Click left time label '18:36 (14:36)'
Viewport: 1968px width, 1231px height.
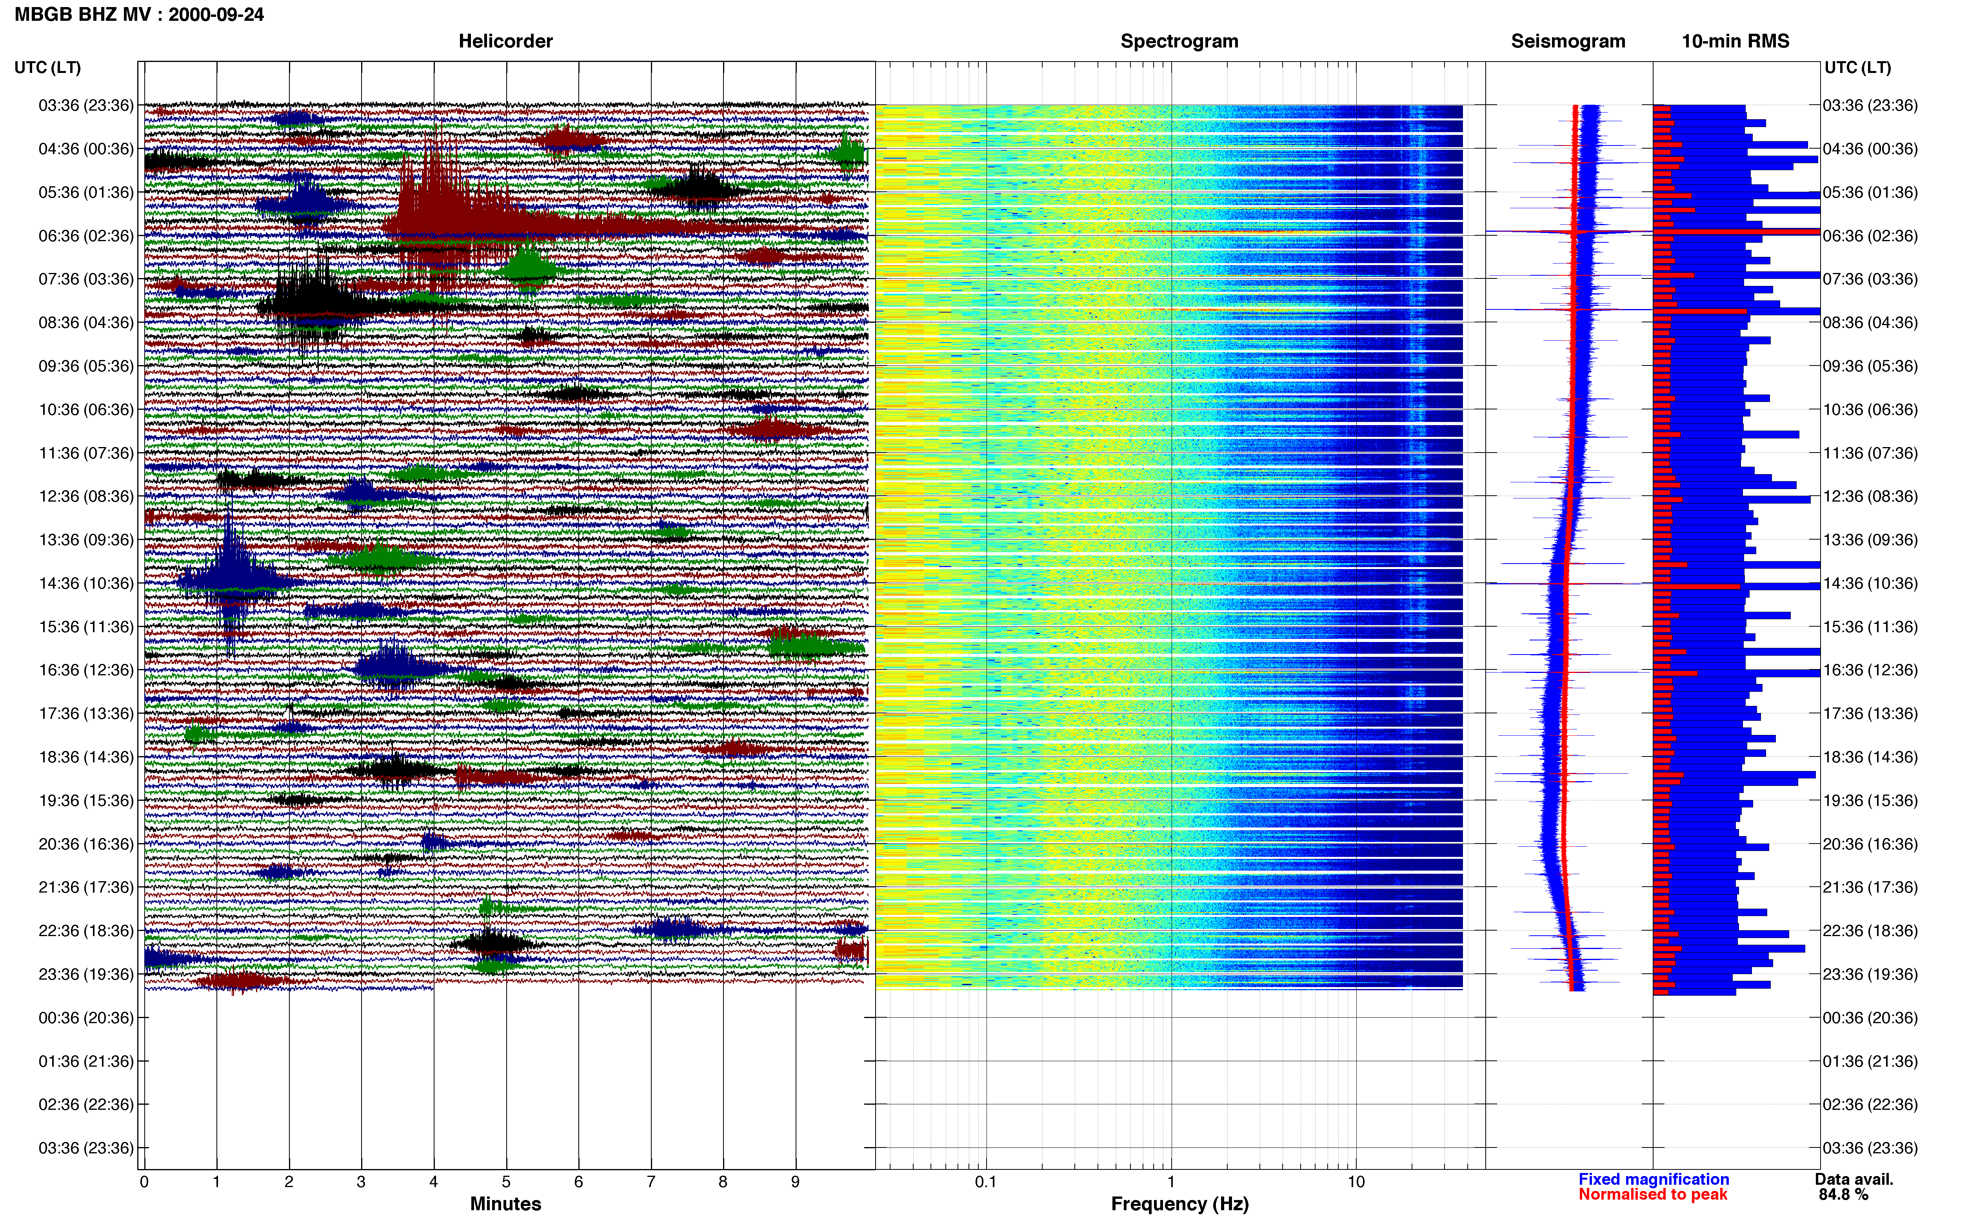(x=86, y=757)
